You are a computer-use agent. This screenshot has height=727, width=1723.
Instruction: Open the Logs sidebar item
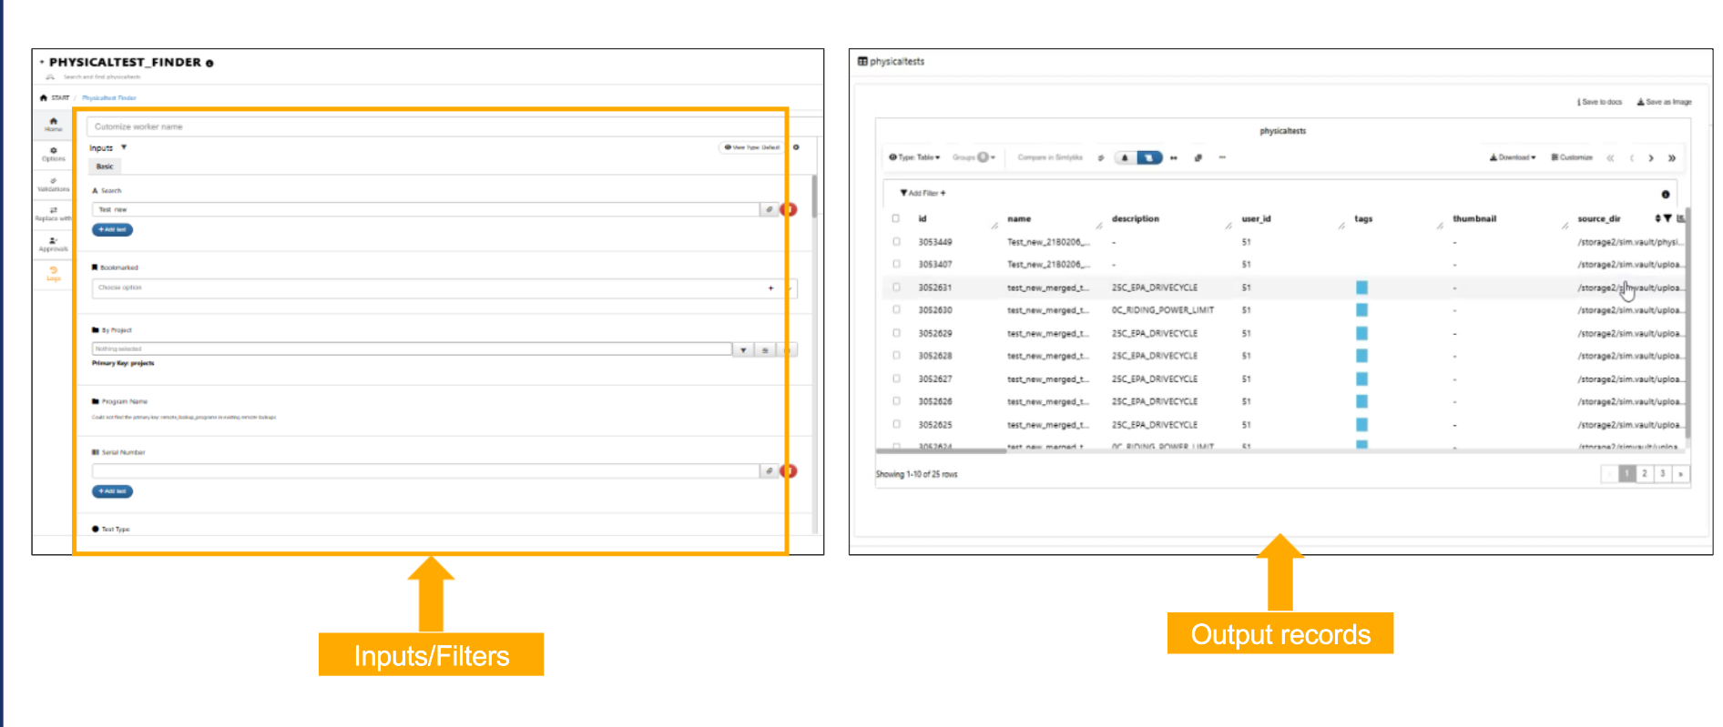click(x=53, y=273)
